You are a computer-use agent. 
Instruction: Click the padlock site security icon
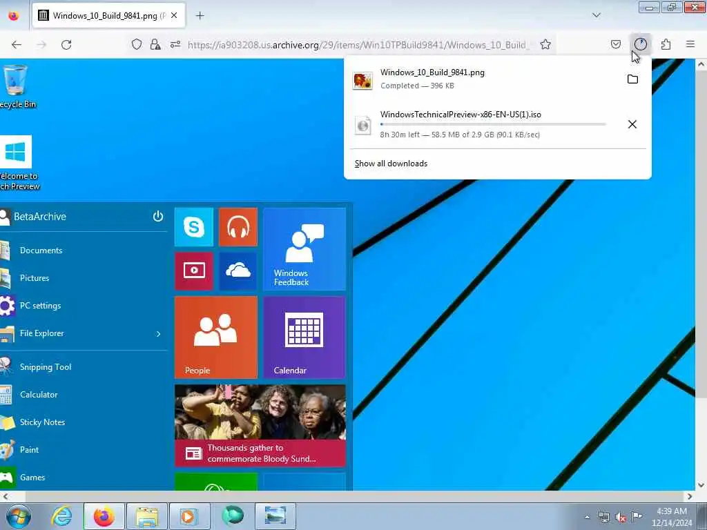point(155,44)
